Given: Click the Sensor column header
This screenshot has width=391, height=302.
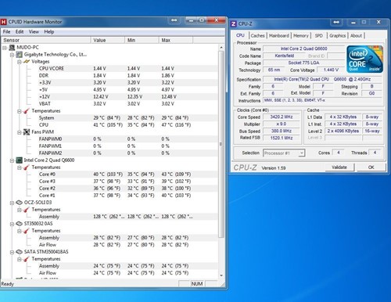Looking at the screenshot, I should pos(45,40).
